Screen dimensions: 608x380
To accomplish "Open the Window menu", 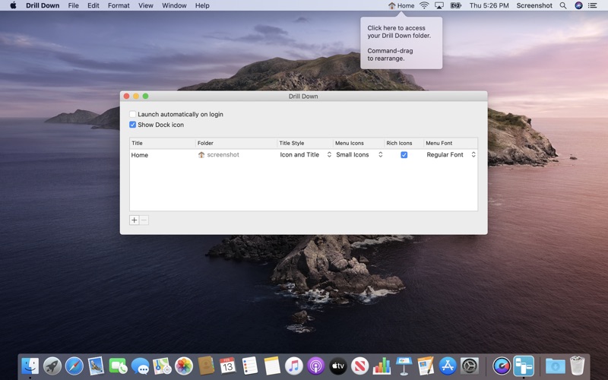I will tap(174, 5).
